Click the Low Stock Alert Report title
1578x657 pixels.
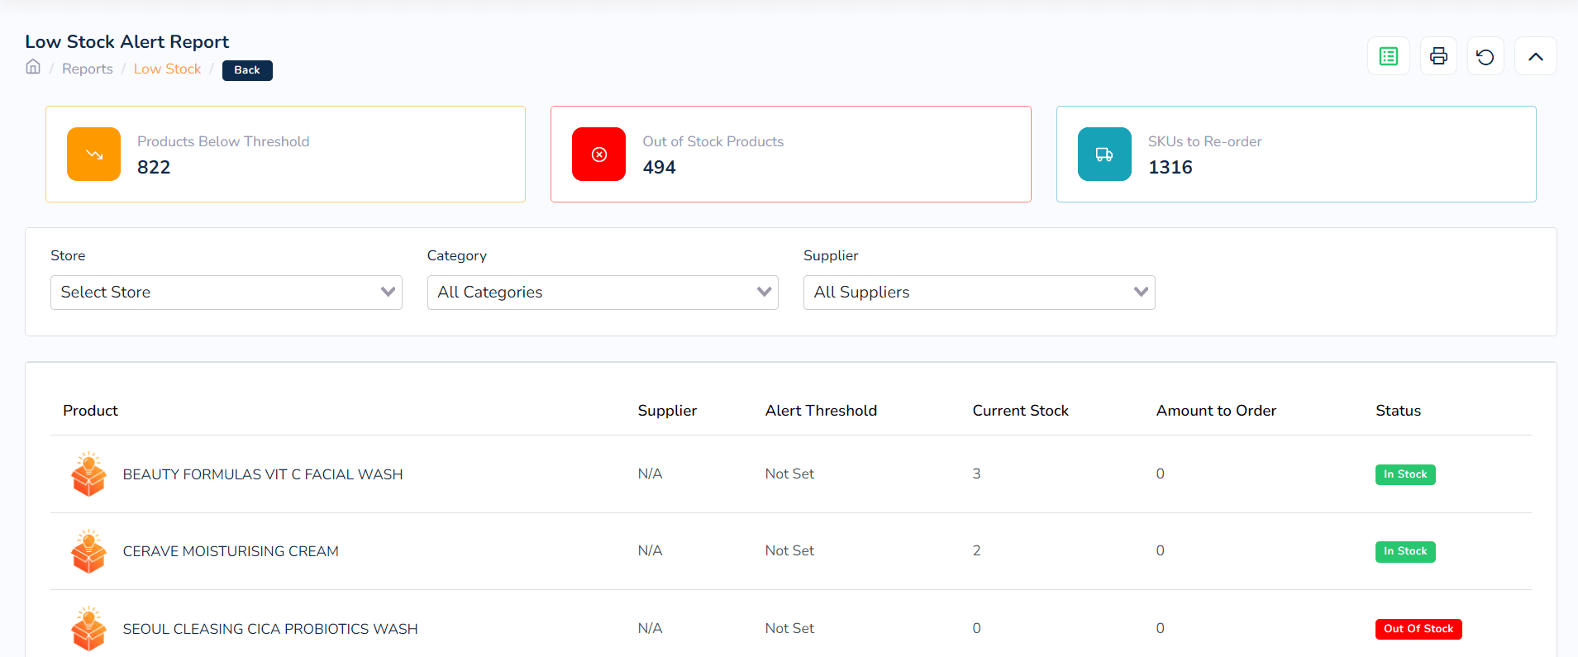tap(127, 41)
